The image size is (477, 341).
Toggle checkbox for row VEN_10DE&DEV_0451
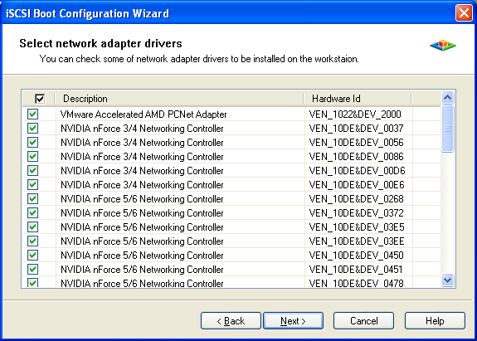pyautogui.click(x=33, y=269)
